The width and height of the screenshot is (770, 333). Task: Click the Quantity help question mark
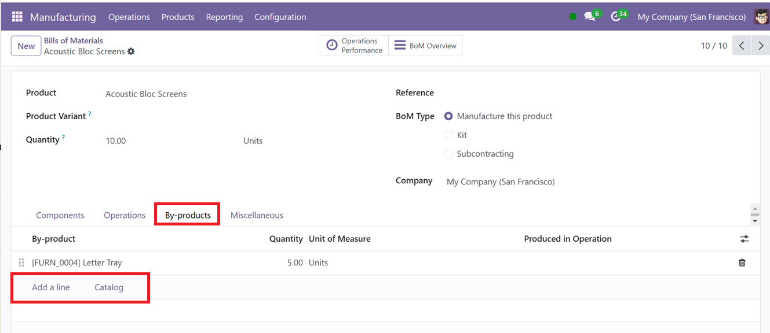[x=64, y=138]
